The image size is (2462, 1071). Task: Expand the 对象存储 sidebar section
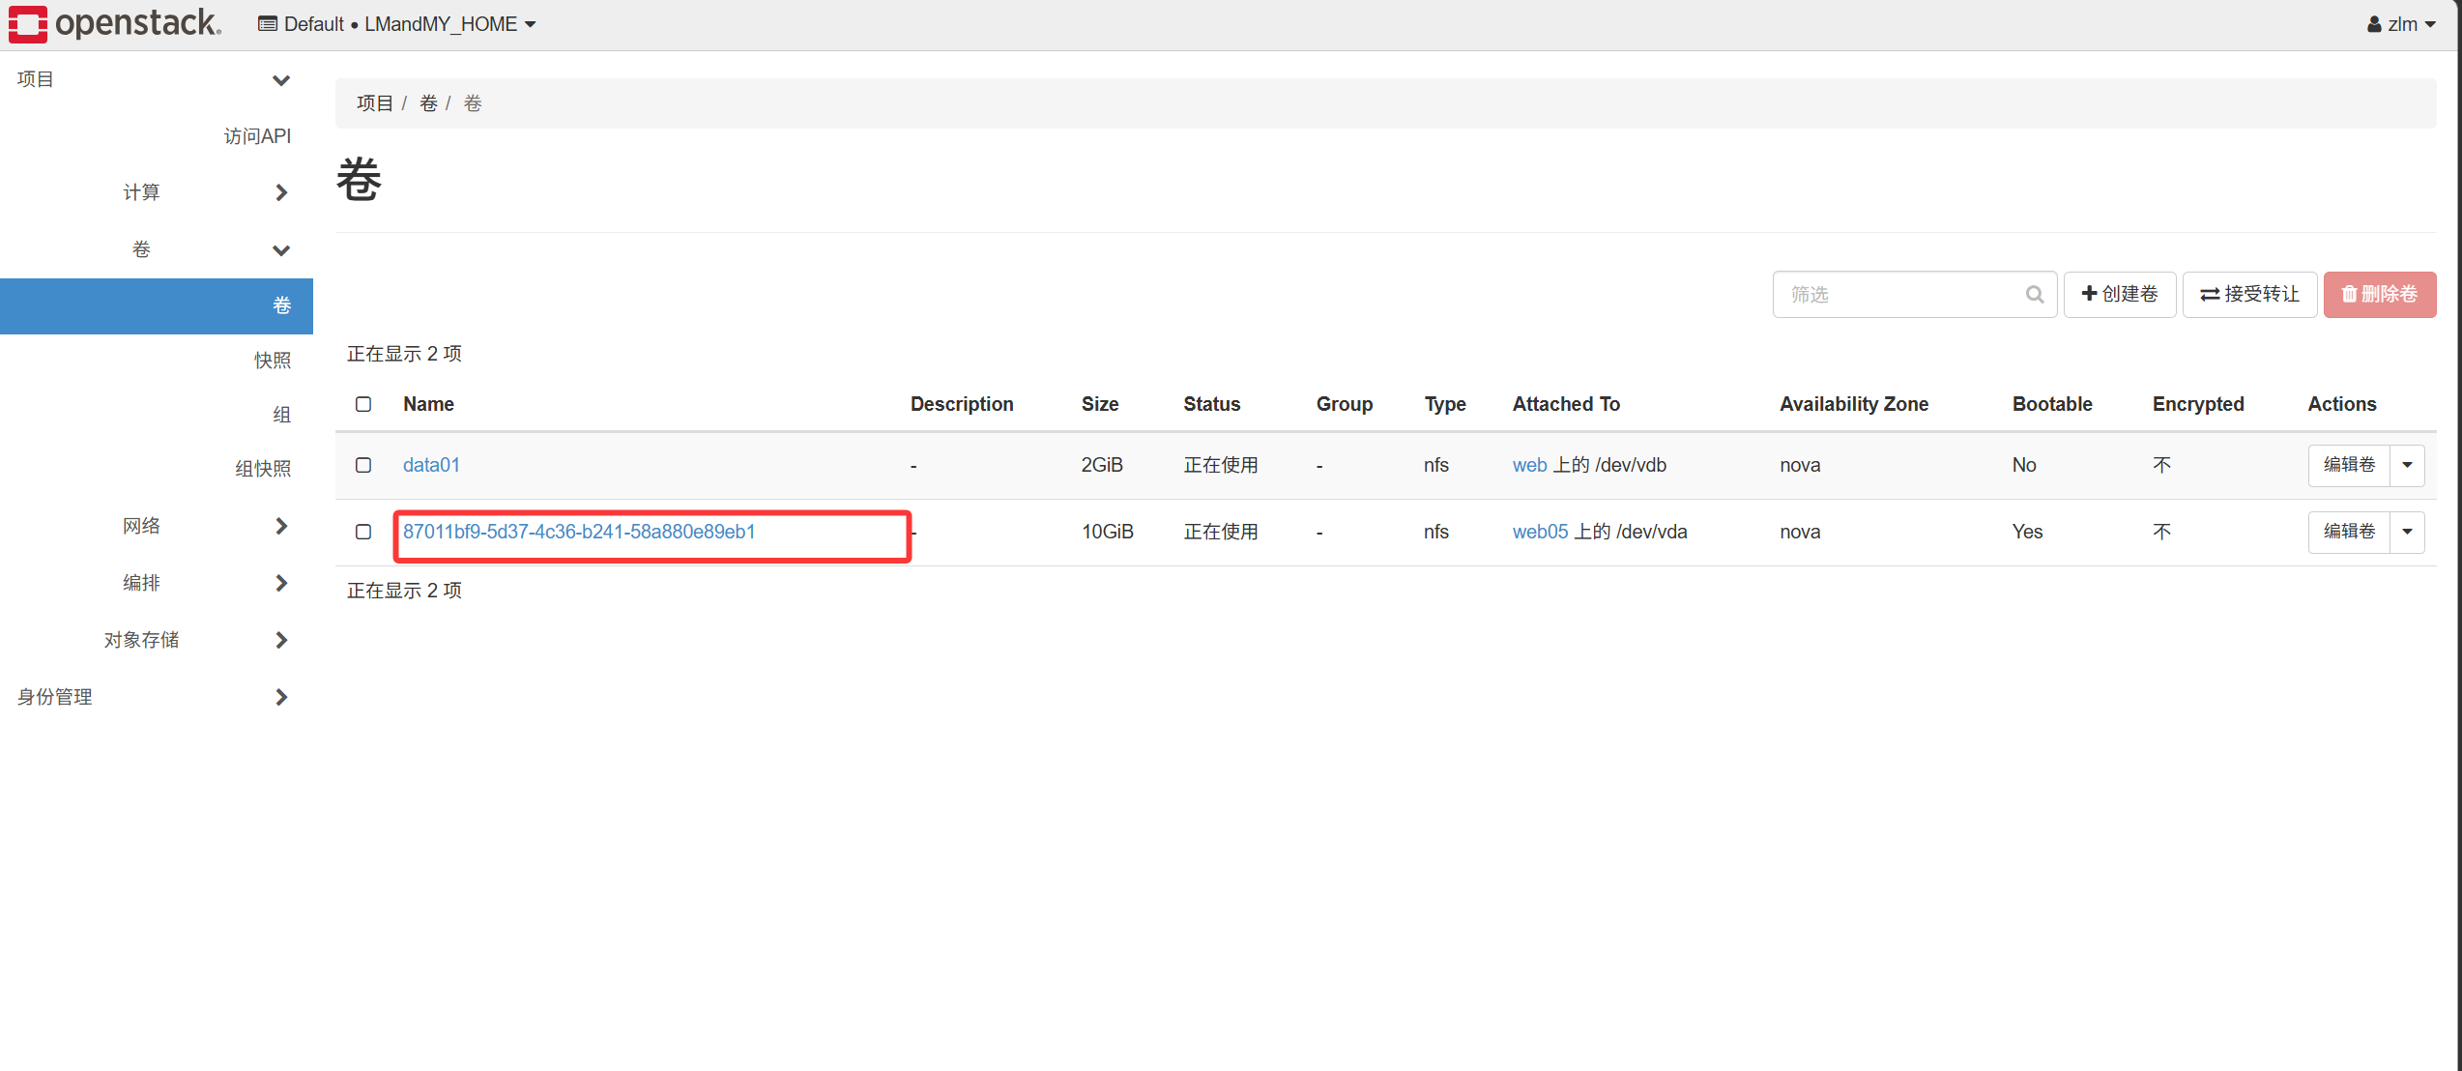157,640
